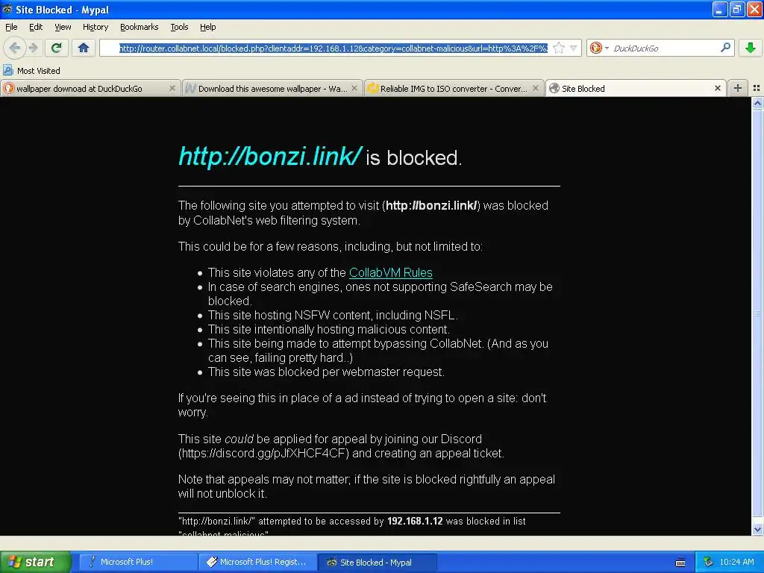Open the Most Visited bookmarks folder
The width and height of the screenshot is (764, 573).
(32, 71)
